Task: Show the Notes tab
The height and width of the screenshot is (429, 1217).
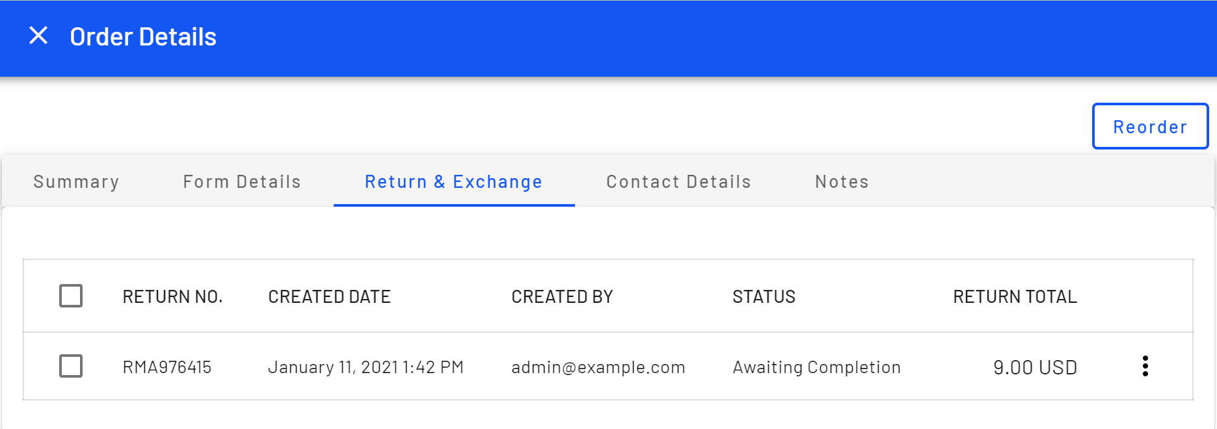Action: click(x=842, y=181)
